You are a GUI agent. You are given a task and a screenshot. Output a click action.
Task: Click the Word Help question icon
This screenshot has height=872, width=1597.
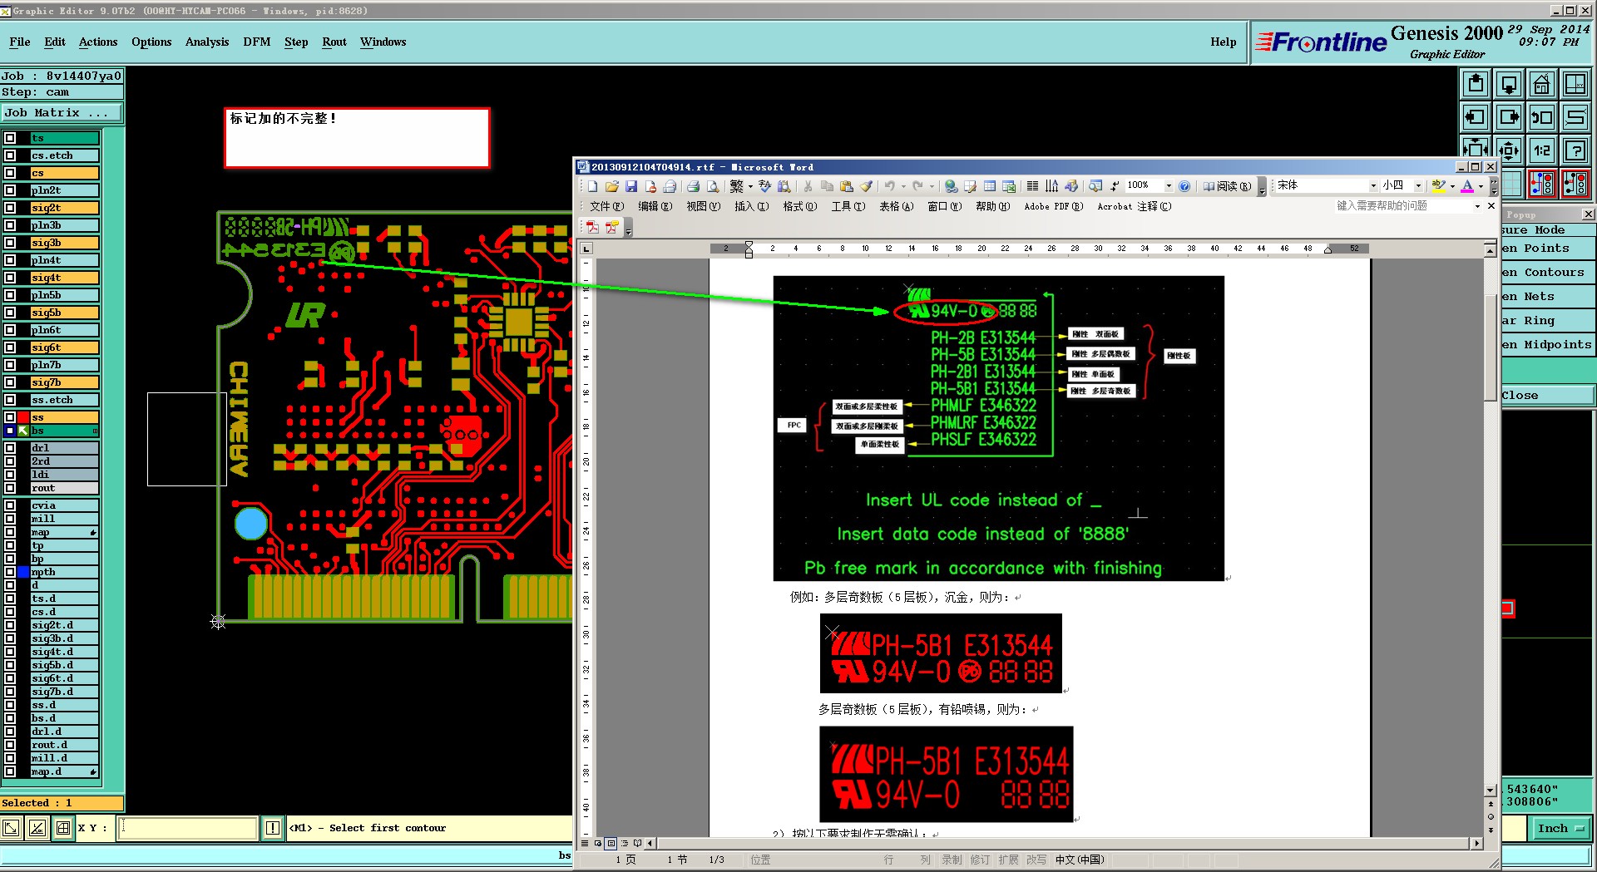(x=1184, y=186)
